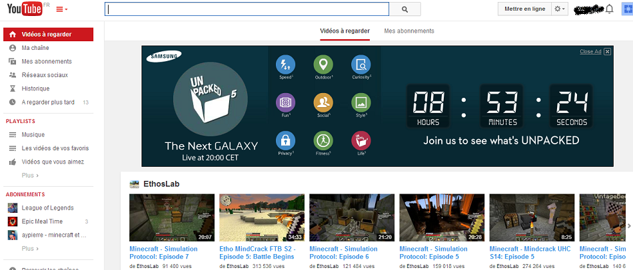The image size is (633, 270).
Task: Click The Next GALAXY ad text
Action: pyautogui.click(x=211, y=146)
